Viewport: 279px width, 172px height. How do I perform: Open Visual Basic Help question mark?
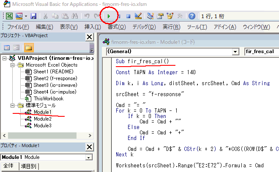(191, 16)
